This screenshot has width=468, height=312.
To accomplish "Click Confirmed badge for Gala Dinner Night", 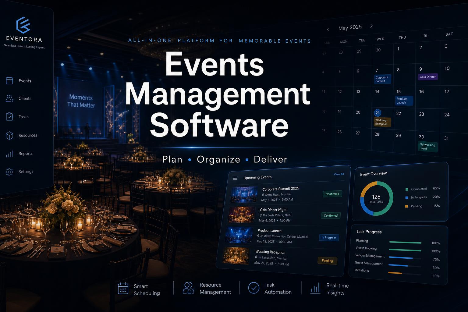I will 331,215.
